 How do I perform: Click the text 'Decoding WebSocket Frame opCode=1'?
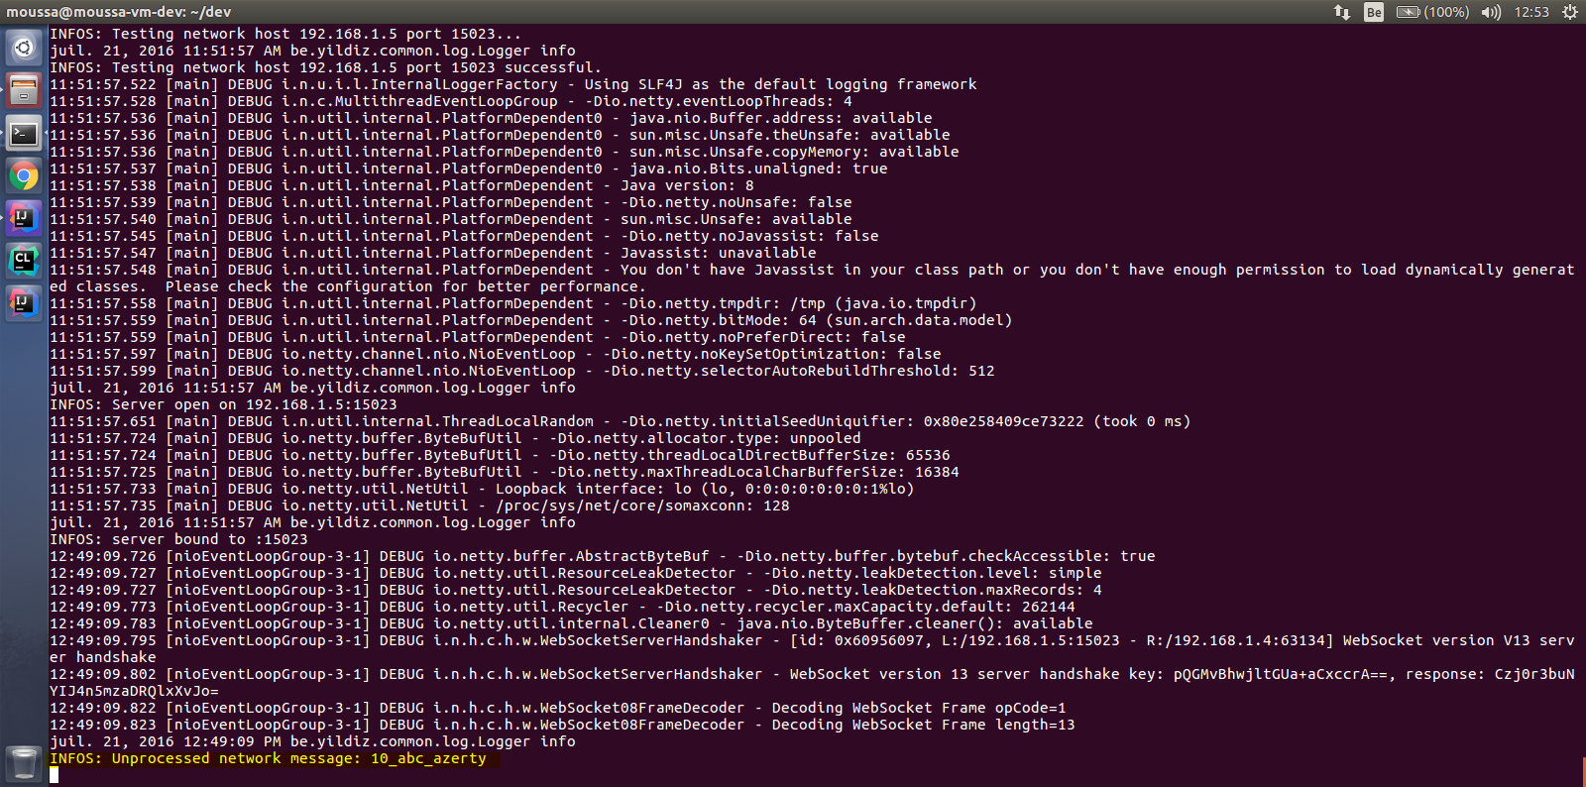click(918, 708)
